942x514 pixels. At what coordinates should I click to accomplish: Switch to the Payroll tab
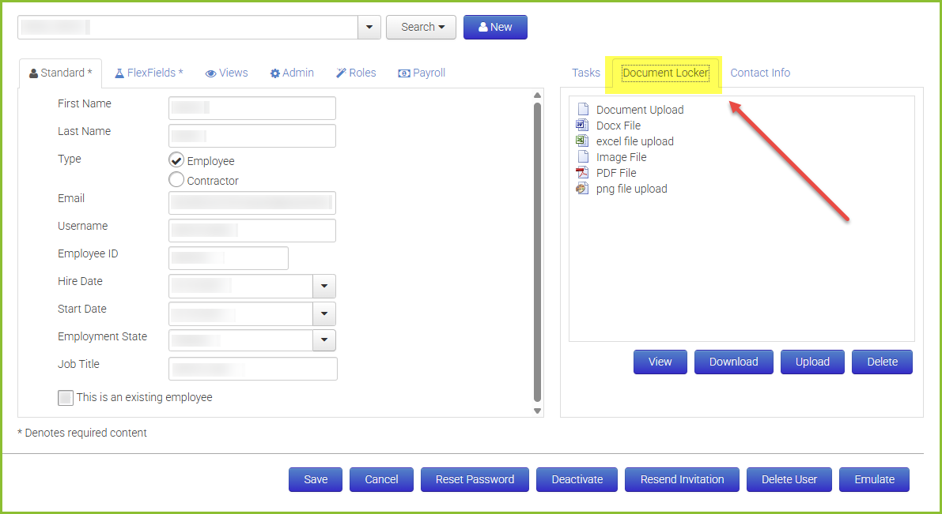422,73
